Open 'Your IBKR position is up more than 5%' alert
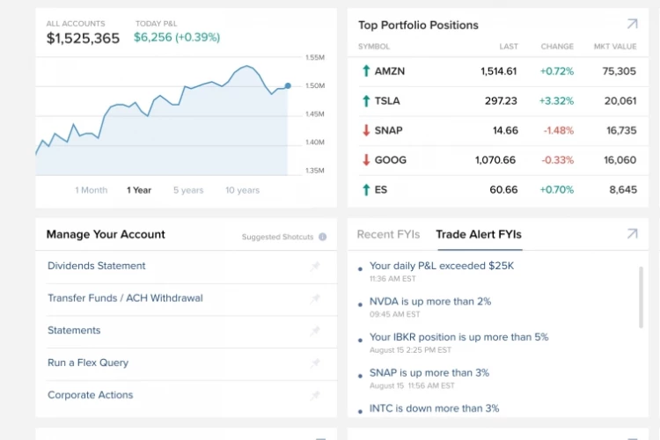The height and width of the screenshot is (440, 660). click(x=458, y=337)
